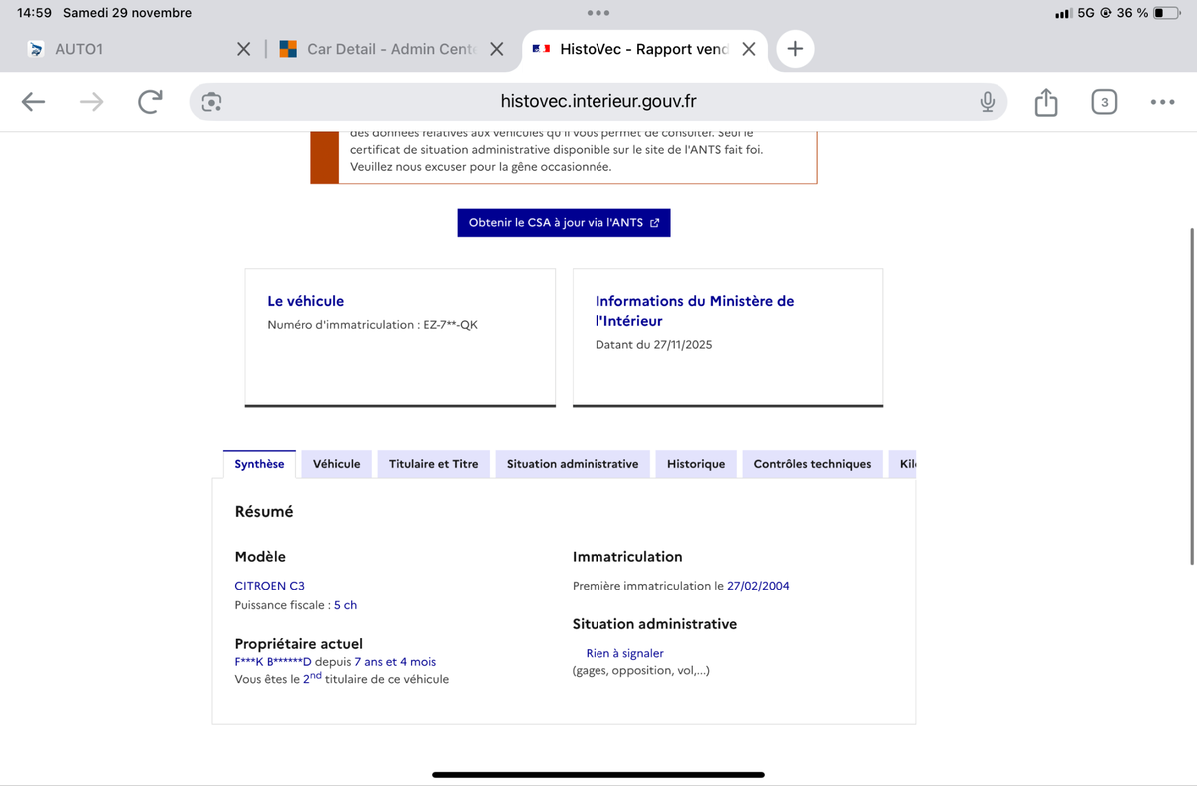
Task: Open the share sheet icon
Action: (1045, 101)
